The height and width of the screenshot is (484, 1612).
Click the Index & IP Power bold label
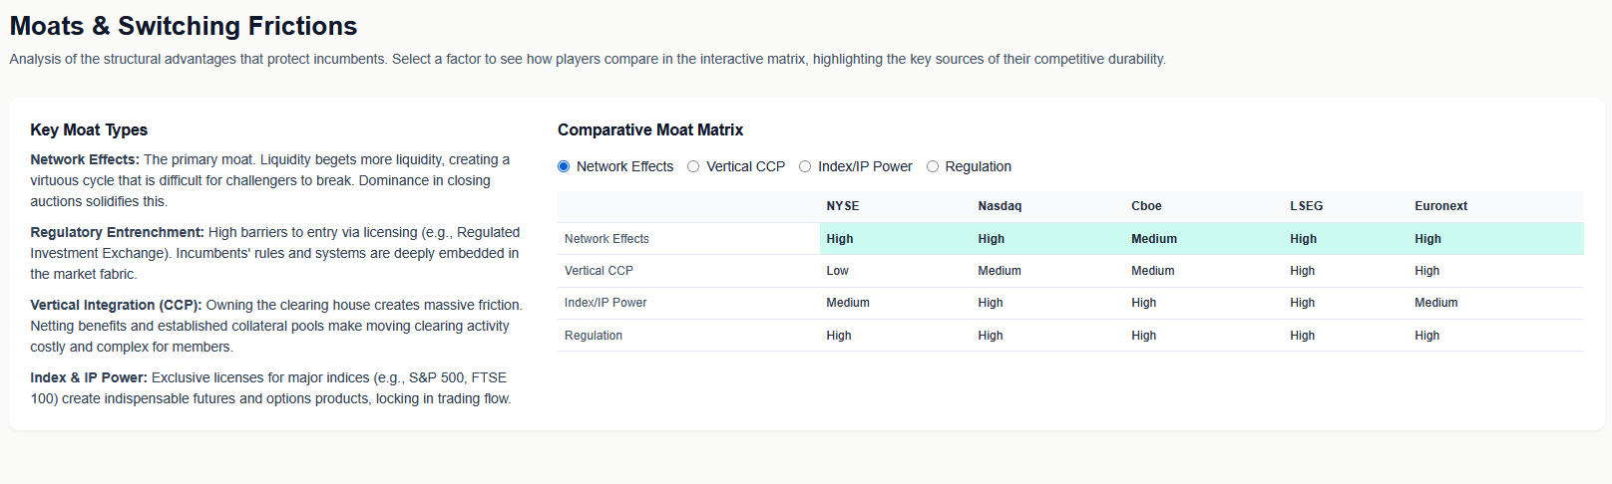coord(89,377)
